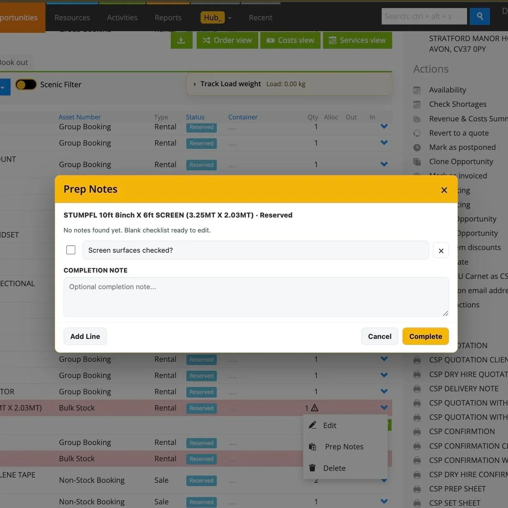Open the CSP DELIVERY NOTE document link
Viewport: 508px width, 508px height.
[464, 389]
